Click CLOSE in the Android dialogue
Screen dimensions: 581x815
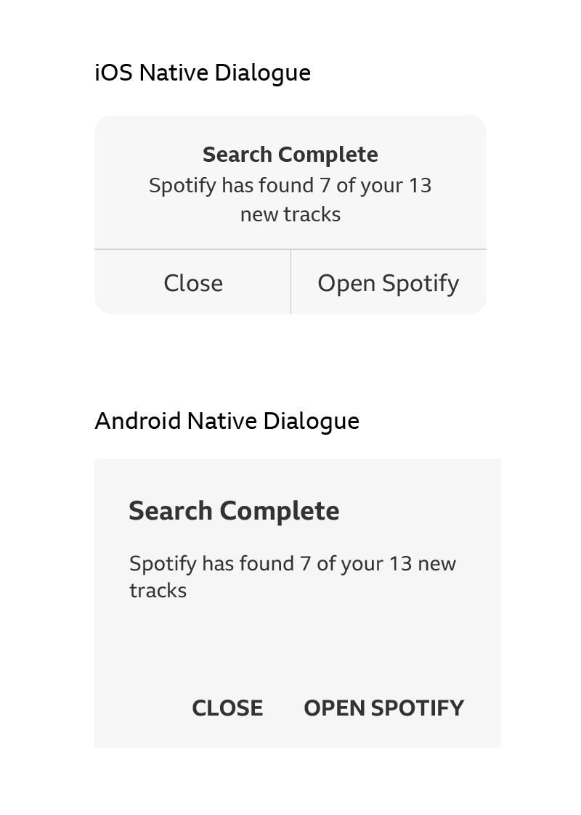click(x=227, y=708)
